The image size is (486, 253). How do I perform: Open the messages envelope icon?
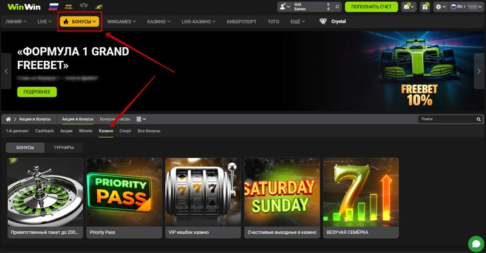point(408,7)
